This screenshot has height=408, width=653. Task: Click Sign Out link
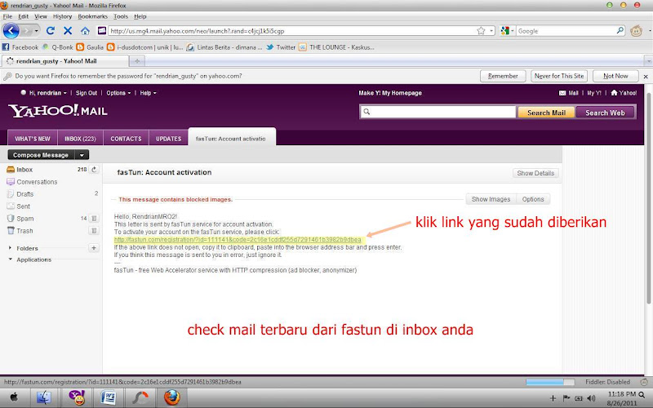pos(87,93)
